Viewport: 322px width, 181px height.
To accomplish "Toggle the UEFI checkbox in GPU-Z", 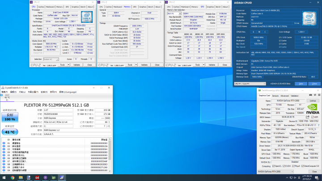I will coord(312,117).
